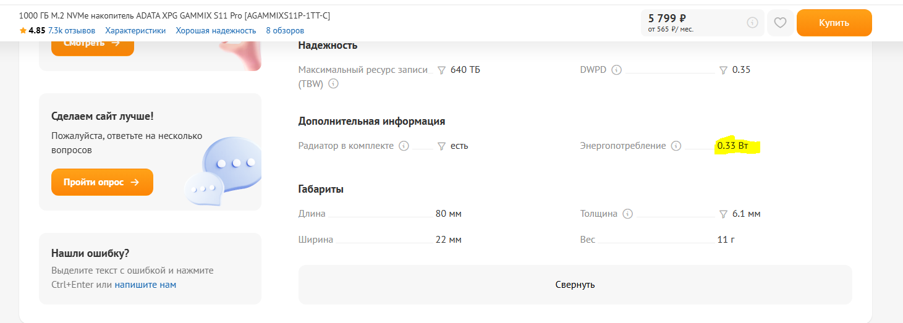Open the 8 обзоров link

(285, 30)
